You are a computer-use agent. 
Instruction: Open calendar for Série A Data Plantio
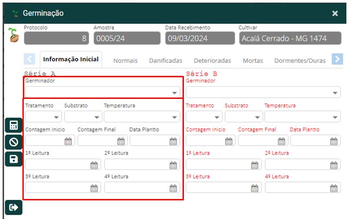point(173,141)
